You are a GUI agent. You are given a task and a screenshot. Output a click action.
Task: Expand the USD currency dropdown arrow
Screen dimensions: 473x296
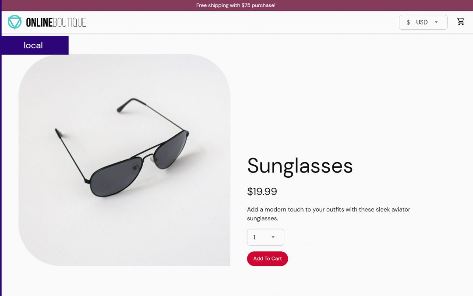tap(436, 22)
